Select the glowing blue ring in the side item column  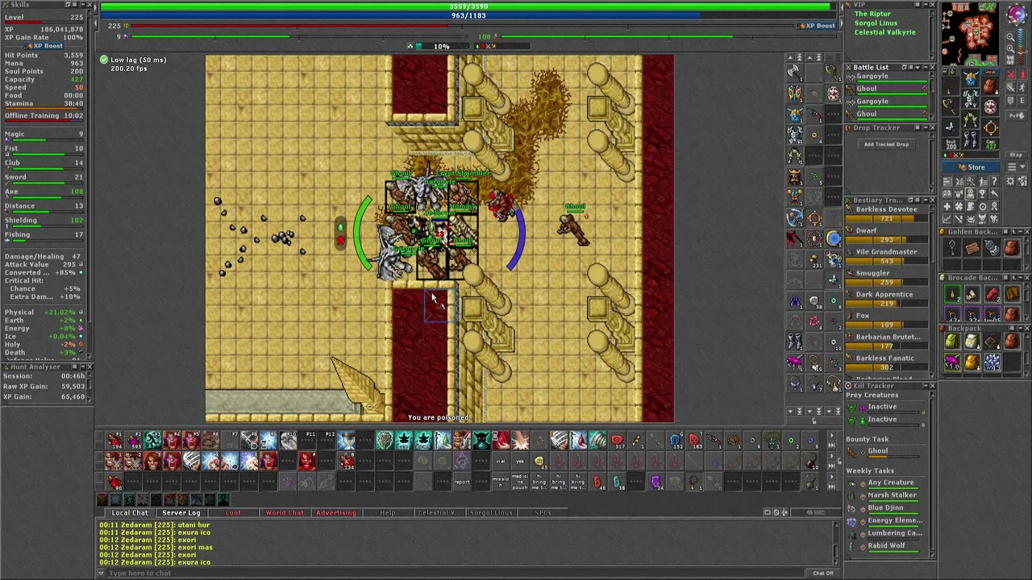(833, 238)
